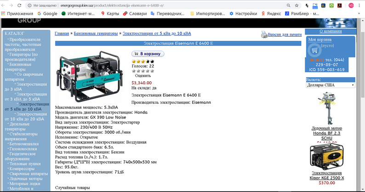
Task: Show more bookmarks with the chevron
Action: (x=359, y=14)
